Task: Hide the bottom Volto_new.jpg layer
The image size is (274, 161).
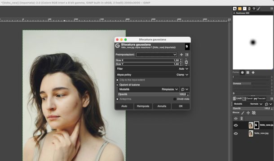Action: [x=236, y=134]
